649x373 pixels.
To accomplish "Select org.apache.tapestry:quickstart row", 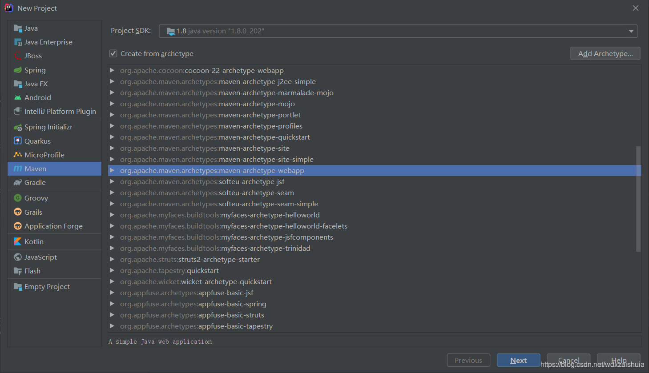I will tap(375, 270).
